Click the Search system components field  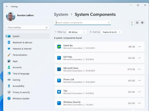point(83,23)
